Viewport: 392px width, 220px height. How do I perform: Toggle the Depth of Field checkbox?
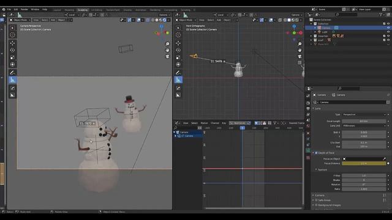(x=316, y=153)
